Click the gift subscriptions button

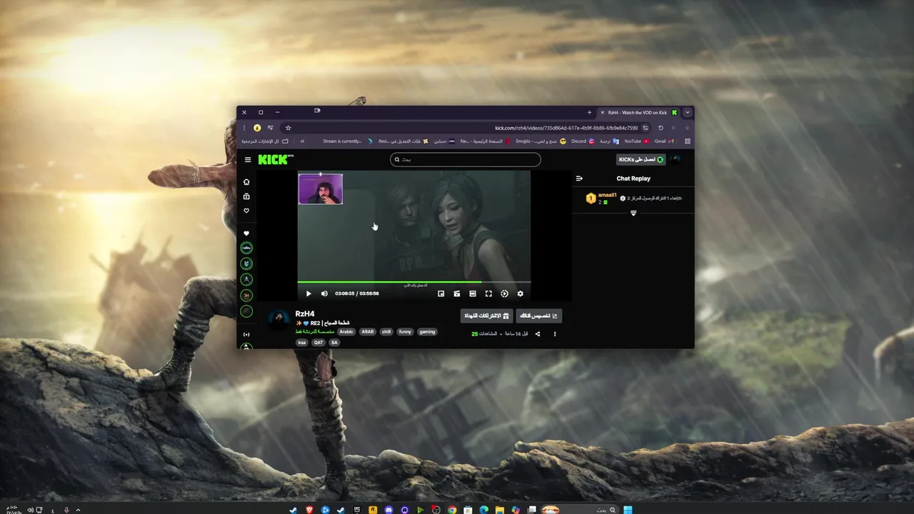487,316
